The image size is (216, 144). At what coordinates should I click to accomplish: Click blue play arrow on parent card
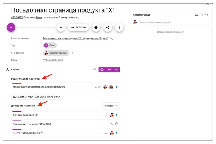click(x=117, y=87)
